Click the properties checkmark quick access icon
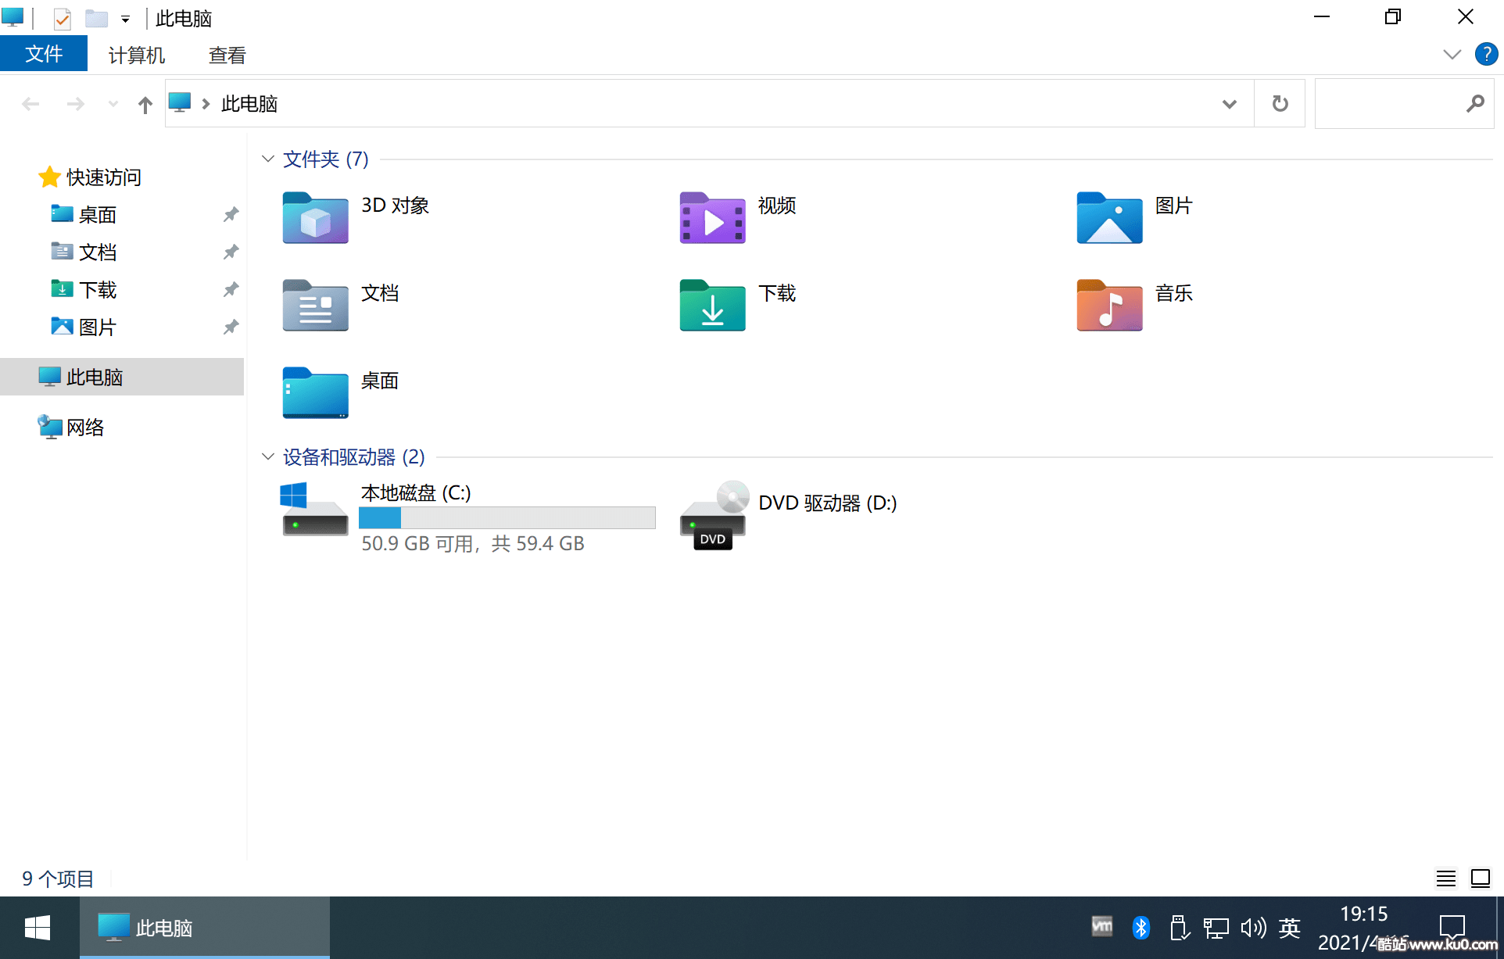The width and height of the screenshot is (1504, 959). (x=63, y=18)
